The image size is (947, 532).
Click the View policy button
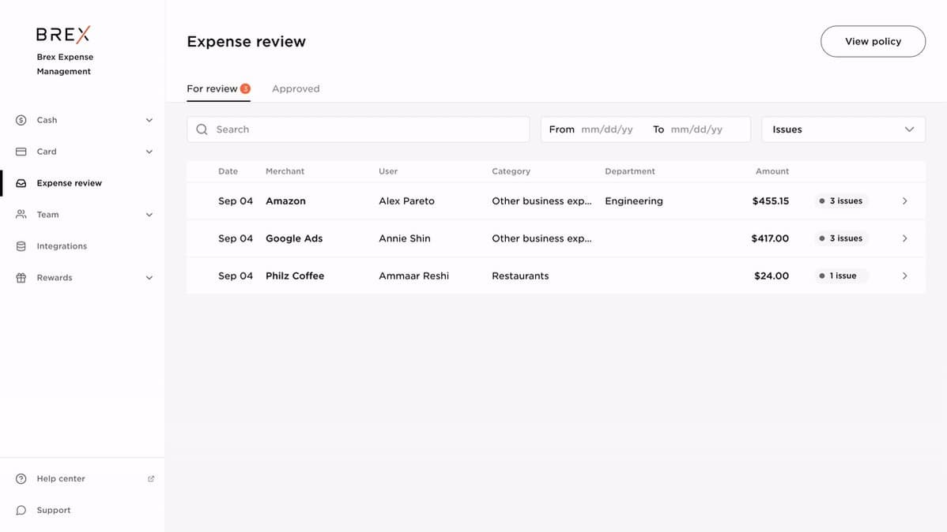tap(873, 42)
